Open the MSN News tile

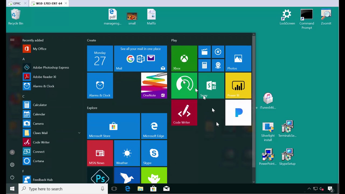click(x=100, y=153)
